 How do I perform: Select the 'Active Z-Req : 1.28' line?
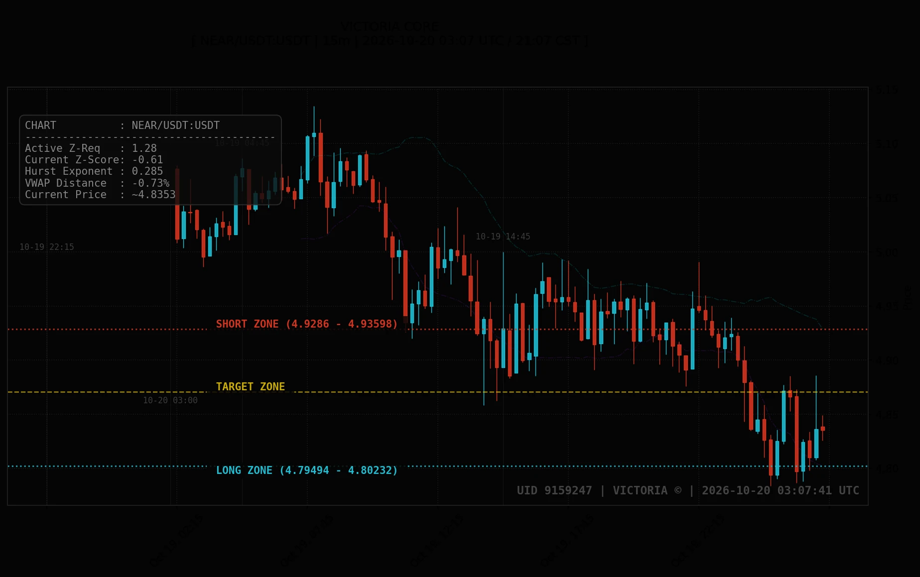[x=91, y=148]
